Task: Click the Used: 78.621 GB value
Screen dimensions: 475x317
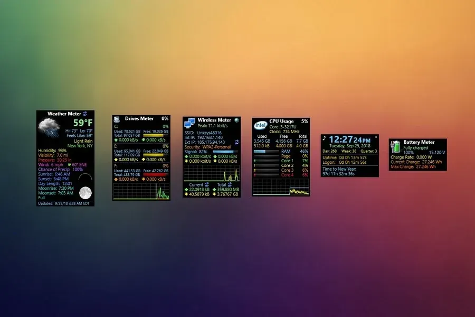Action: 127,132
